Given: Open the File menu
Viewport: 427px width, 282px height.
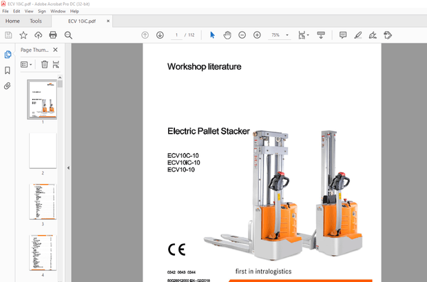Looking at the screenshot, I should point(6,11).
